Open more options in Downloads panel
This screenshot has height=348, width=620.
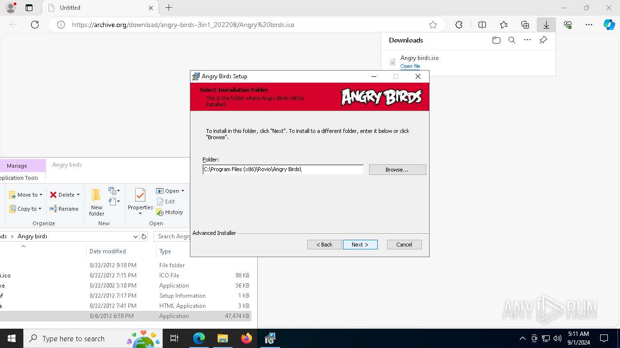[527, 40]
